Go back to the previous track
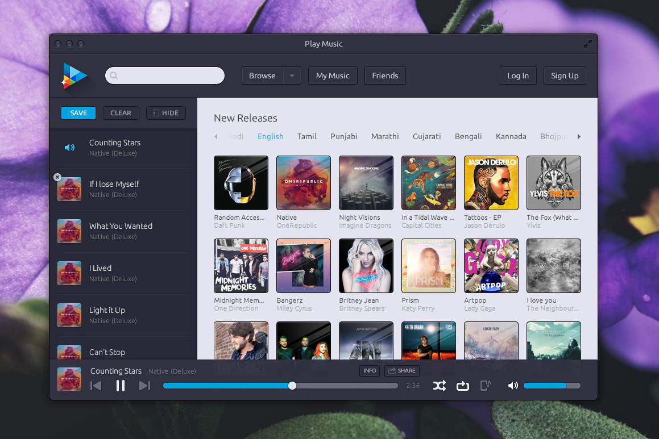The width and height of the screenshot is (659, 439). (x=96, y=386)
